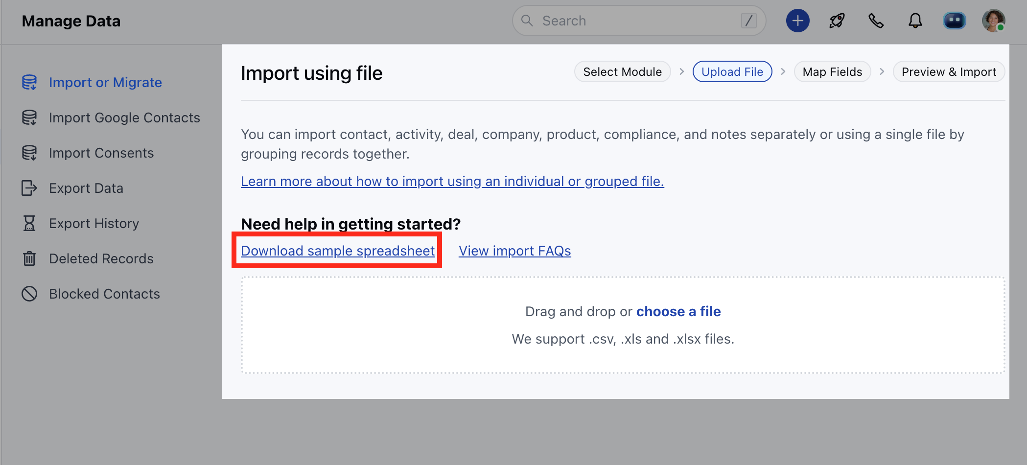The height and width of the screenshot is (465, 1027).
Task: Open the View import FAQs link
Action: (x=514, y=251)
